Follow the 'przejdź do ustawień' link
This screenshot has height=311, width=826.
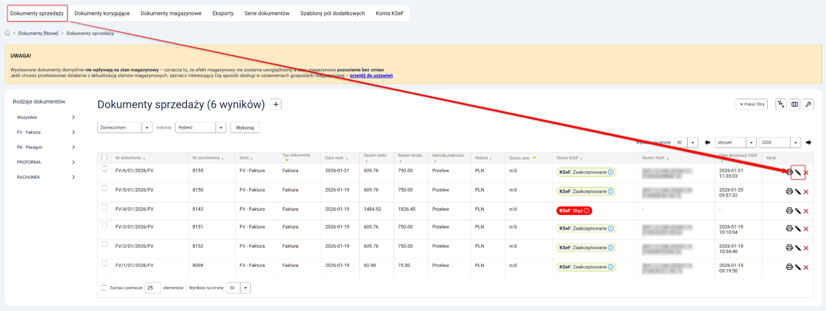click(371, 76)
